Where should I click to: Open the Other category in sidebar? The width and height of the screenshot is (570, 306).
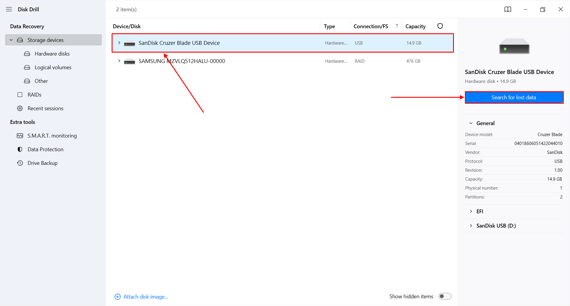41,81
